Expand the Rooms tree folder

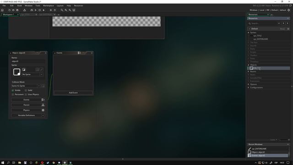249,71
